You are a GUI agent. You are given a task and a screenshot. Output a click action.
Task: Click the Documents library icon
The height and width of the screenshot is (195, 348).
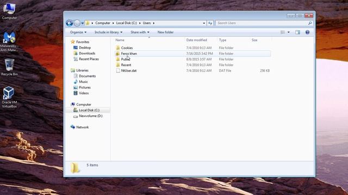pyautogui.click(x=76, y=76)
